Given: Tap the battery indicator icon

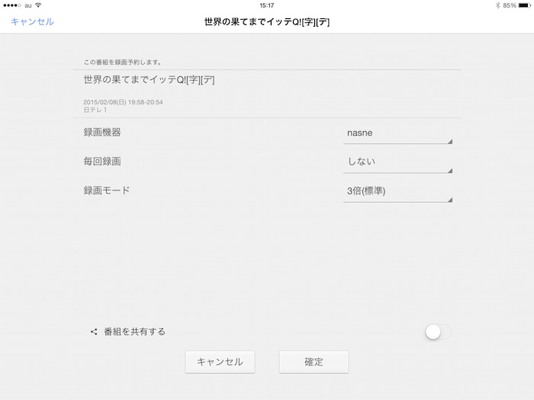Looking at the screenshot, I should (523, 5).
